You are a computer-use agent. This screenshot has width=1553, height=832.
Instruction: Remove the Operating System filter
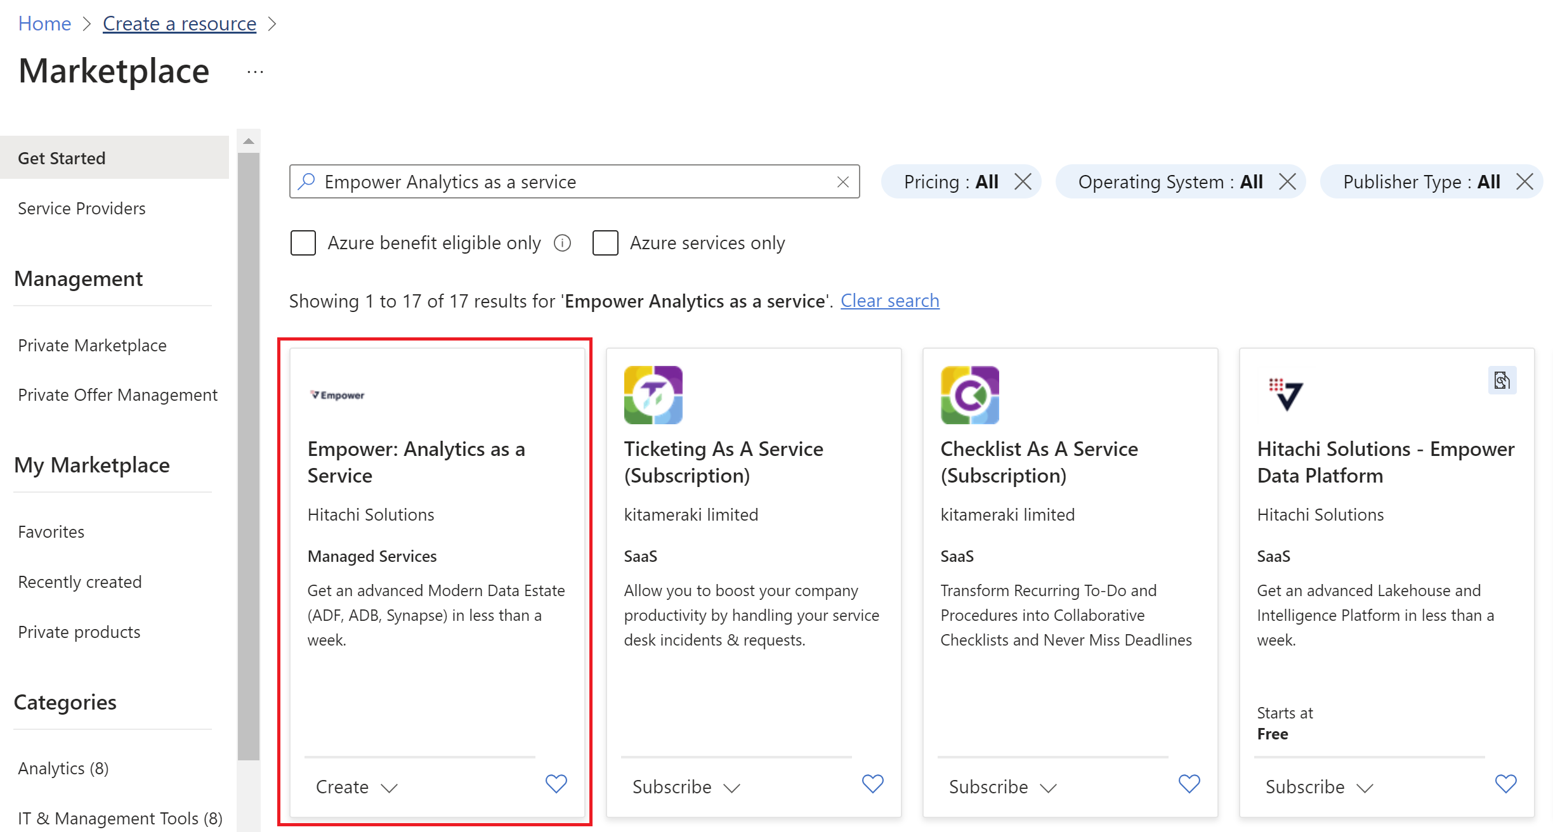point(1287,182)
